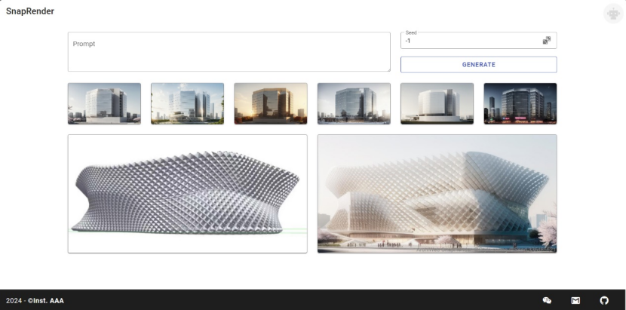
Task: Open the GitHub icon in the footer
Action: tap(603, 300)
